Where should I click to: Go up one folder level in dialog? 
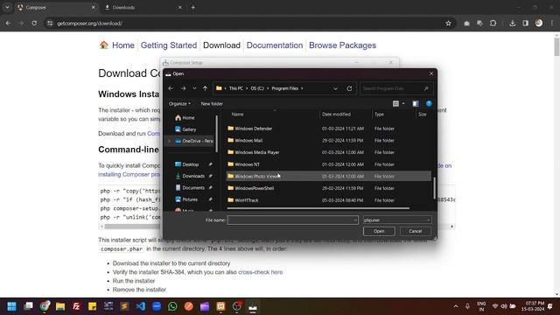point(205,88)
